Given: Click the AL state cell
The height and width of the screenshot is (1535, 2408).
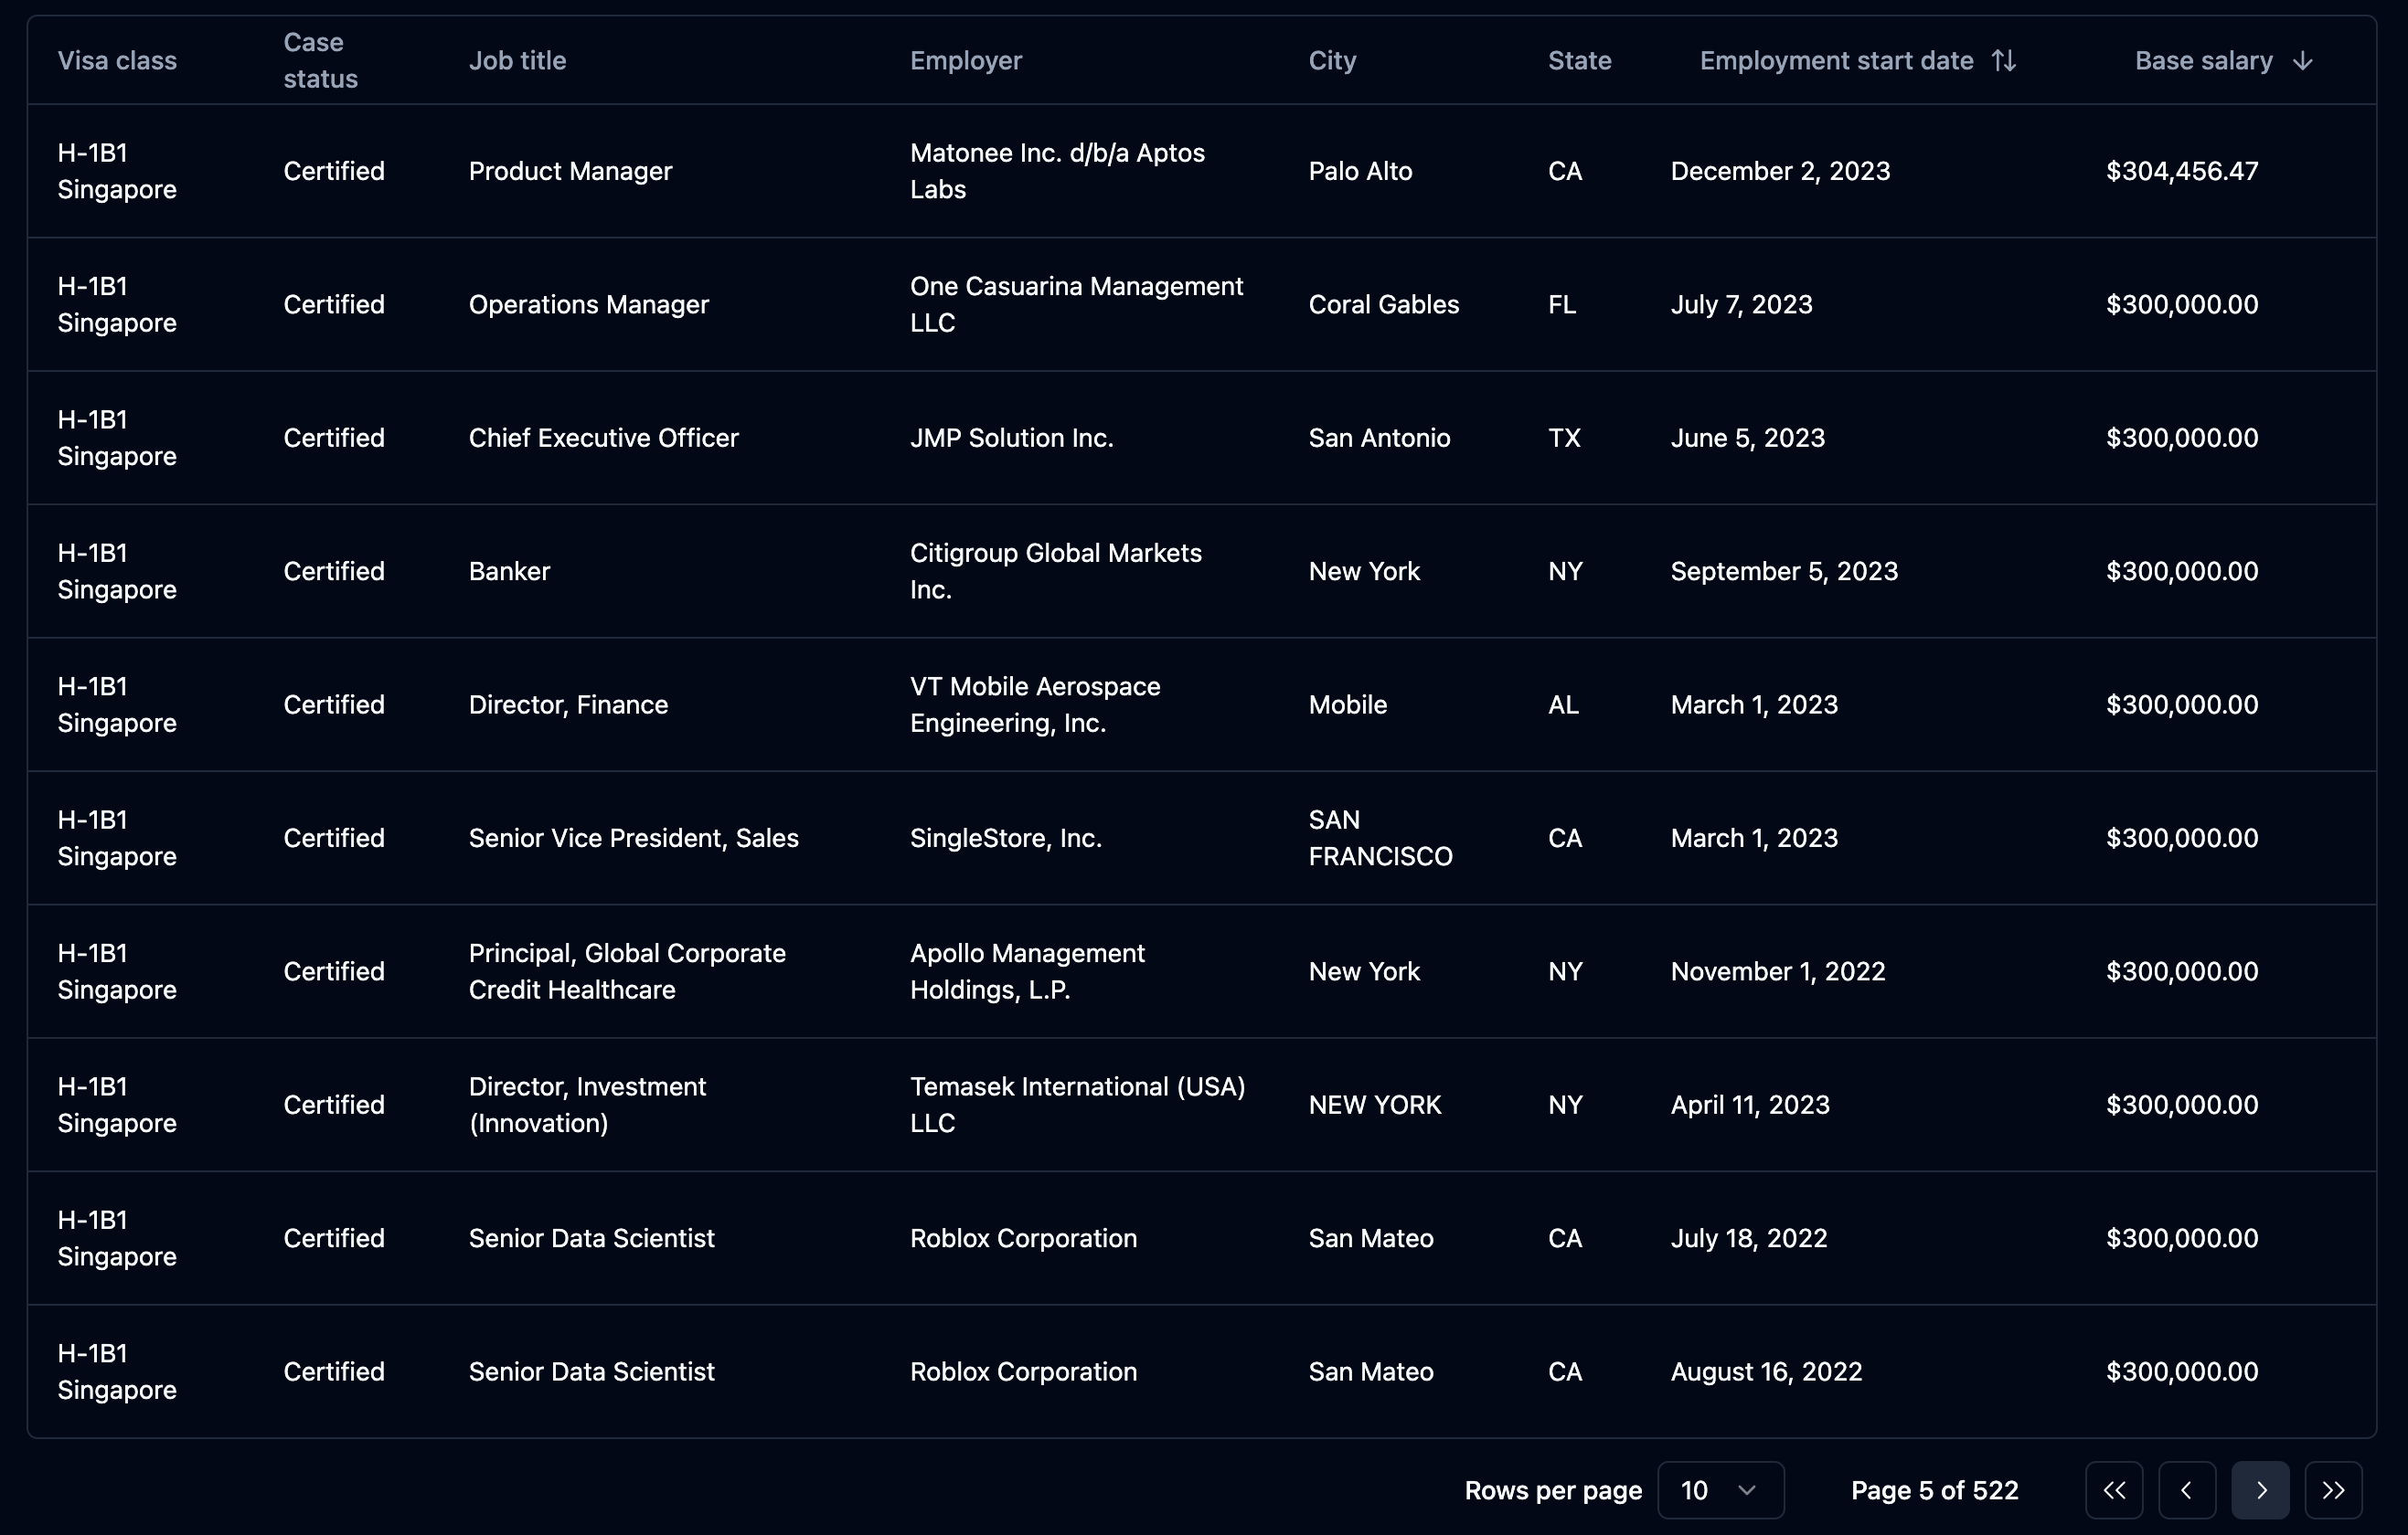Looking at the screenshot, I should pos(1563,704).
